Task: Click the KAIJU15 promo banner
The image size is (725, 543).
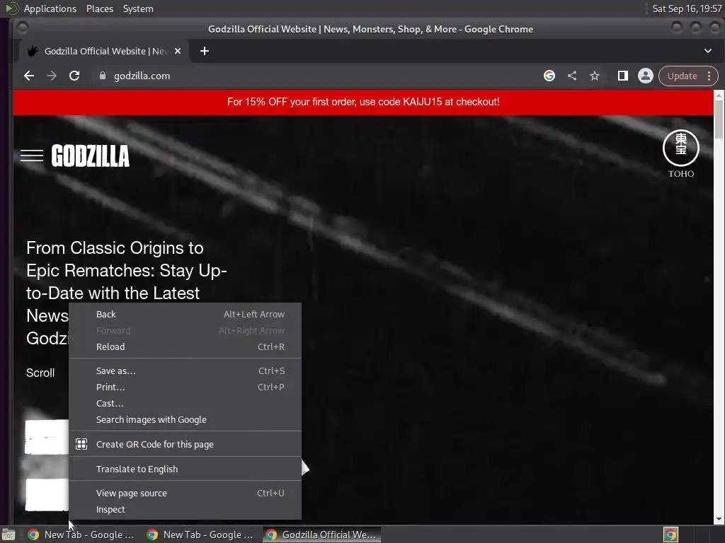Action: click(363, 102)
